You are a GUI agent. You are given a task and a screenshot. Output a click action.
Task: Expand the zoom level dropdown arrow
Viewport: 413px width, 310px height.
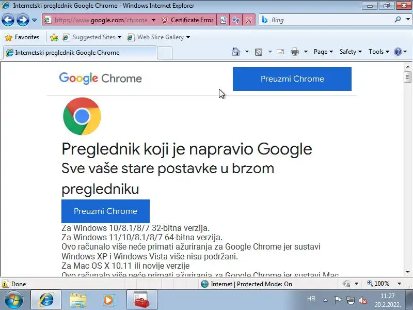pos(399,284)
